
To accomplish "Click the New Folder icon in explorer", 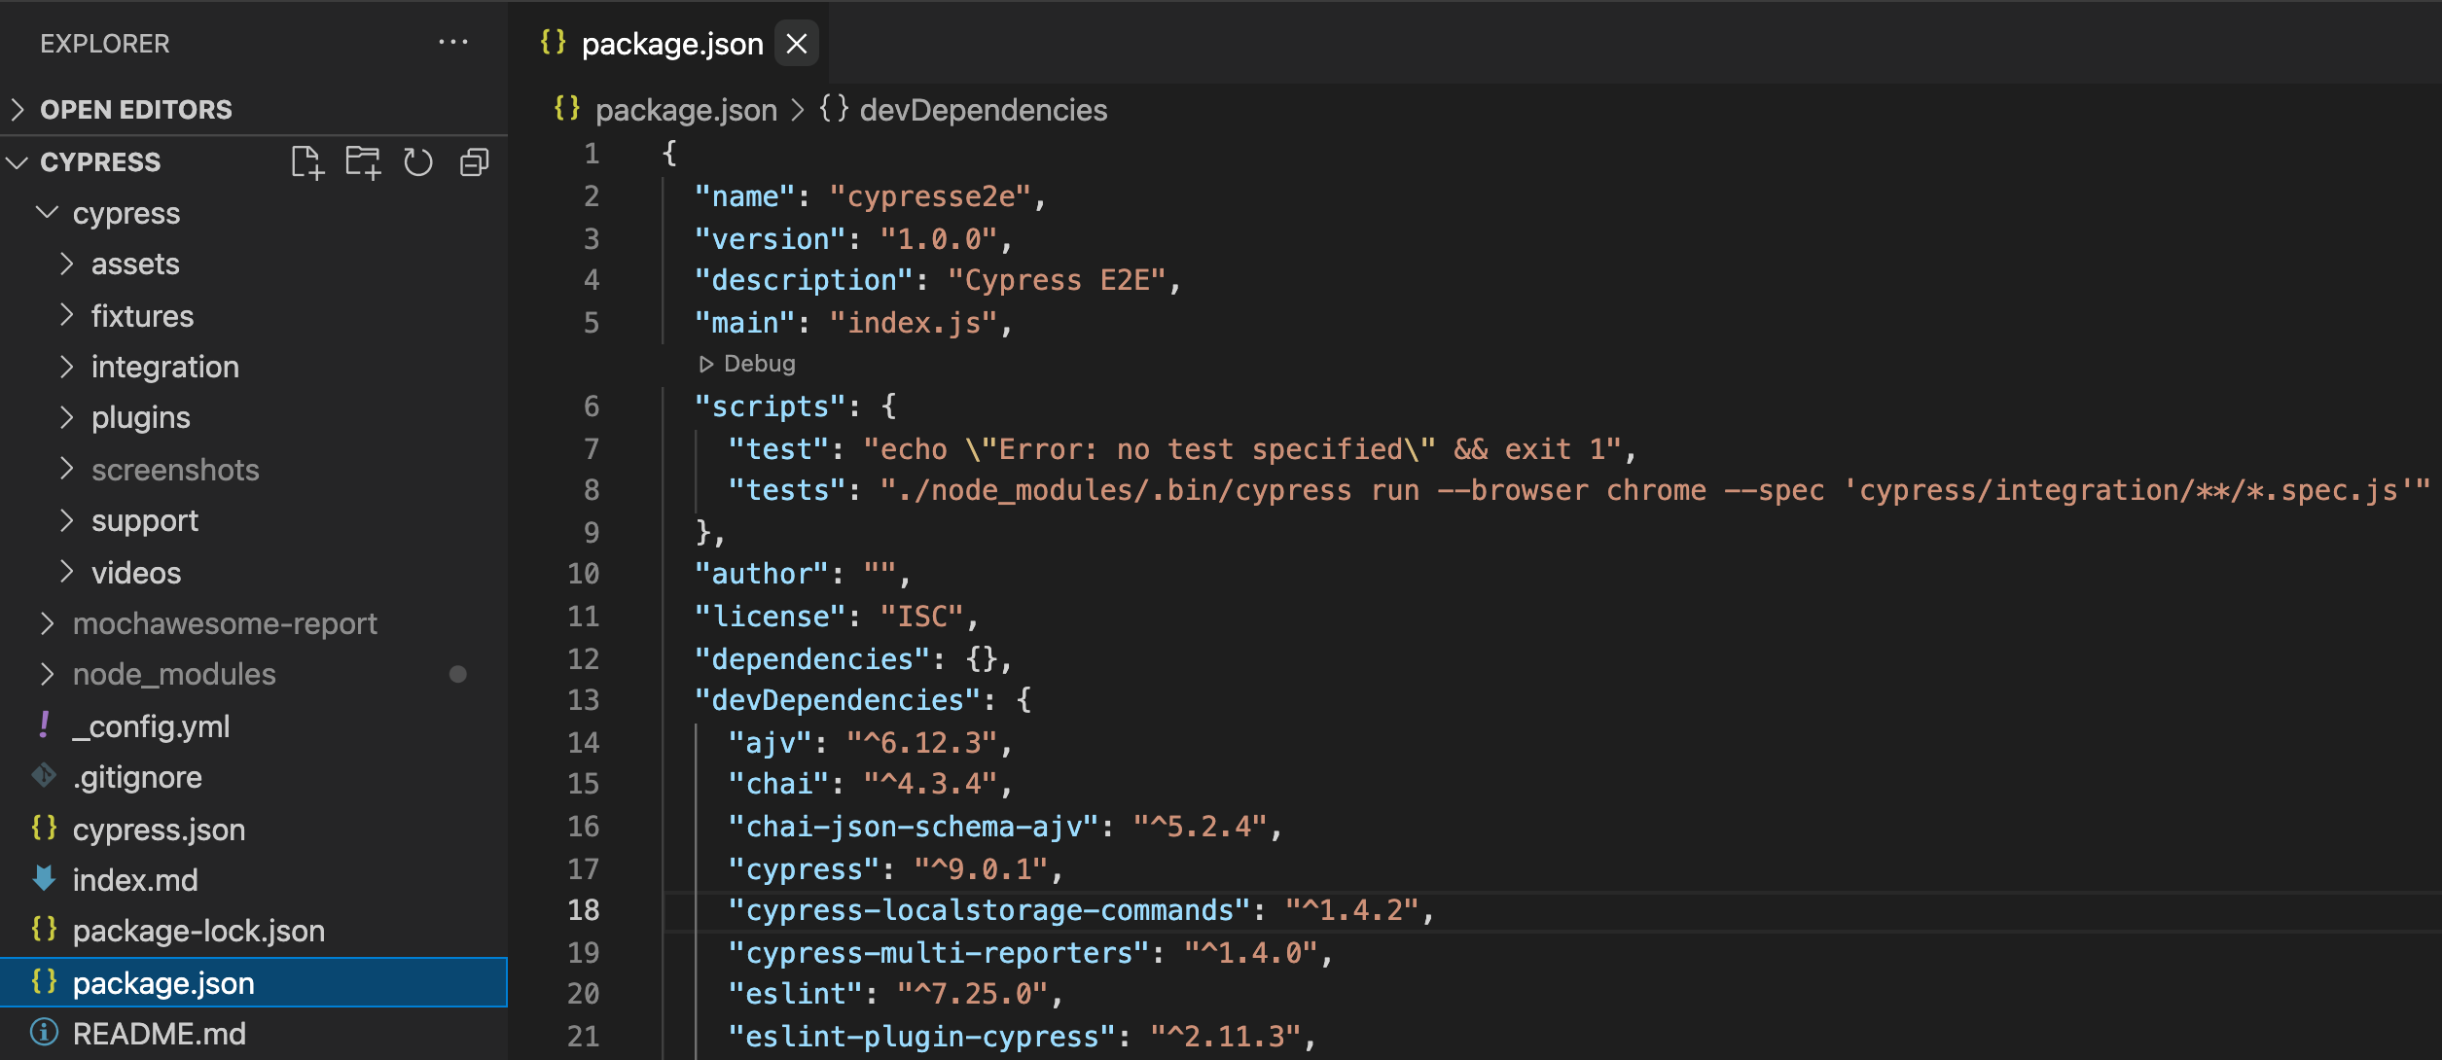I will tap(363, 162).
